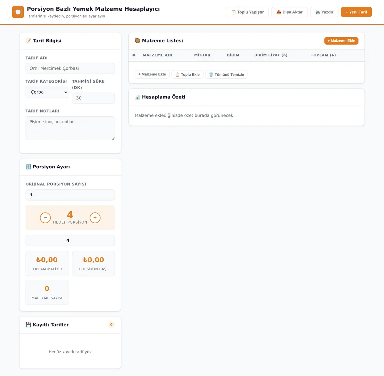Click into the Tarif Notları text area
The image size is (384, 376).
(x=70, y=128)
